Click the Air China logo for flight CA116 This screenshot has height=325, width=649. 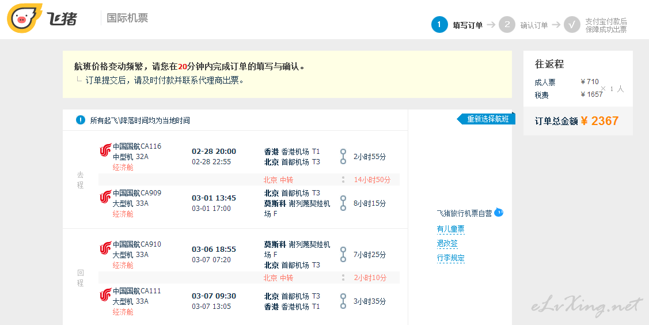pyautogui.click(x=105, y=151)
